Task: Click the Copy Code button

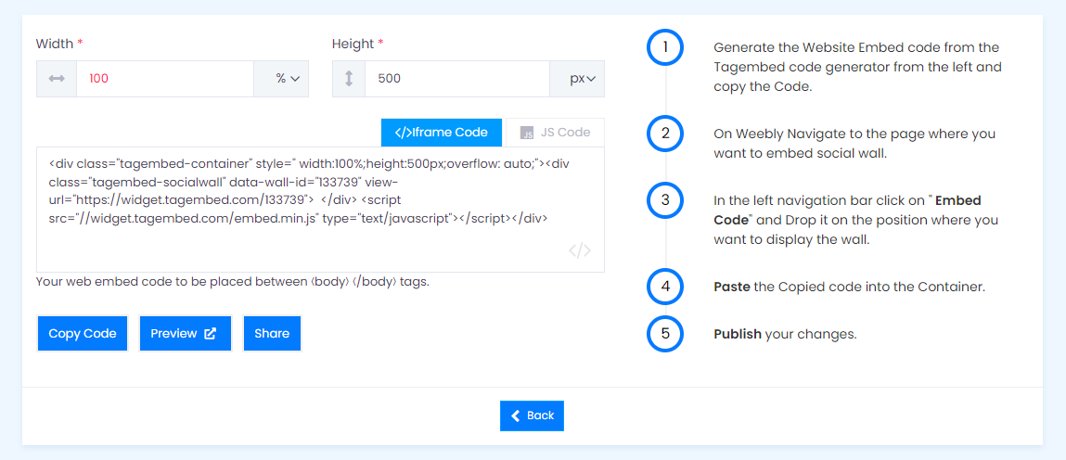Action: [83, 334]
